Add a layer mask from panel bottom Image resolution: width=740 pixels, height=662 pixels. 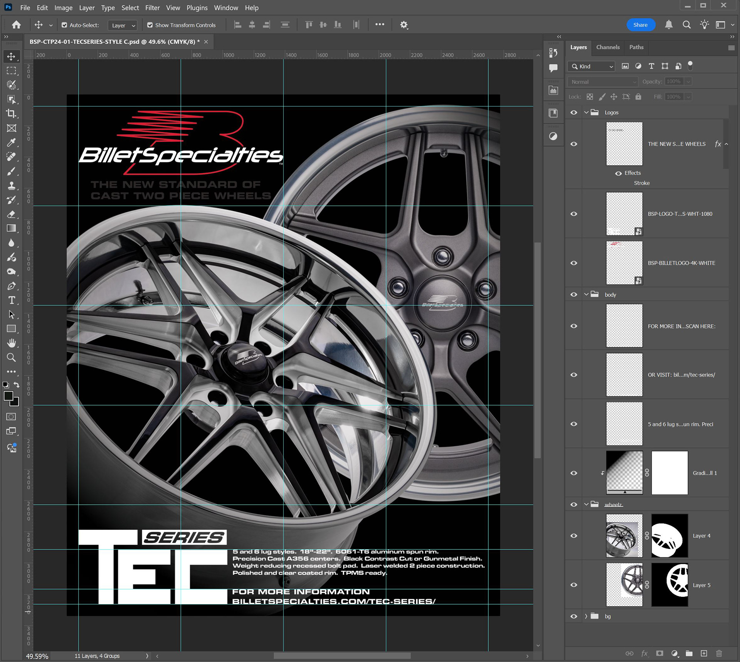coord(660,653)
